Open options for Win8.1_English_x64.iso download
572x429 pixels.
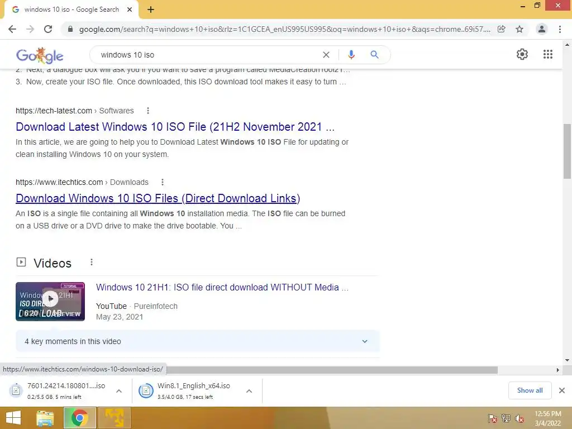(x=249, y=391)
